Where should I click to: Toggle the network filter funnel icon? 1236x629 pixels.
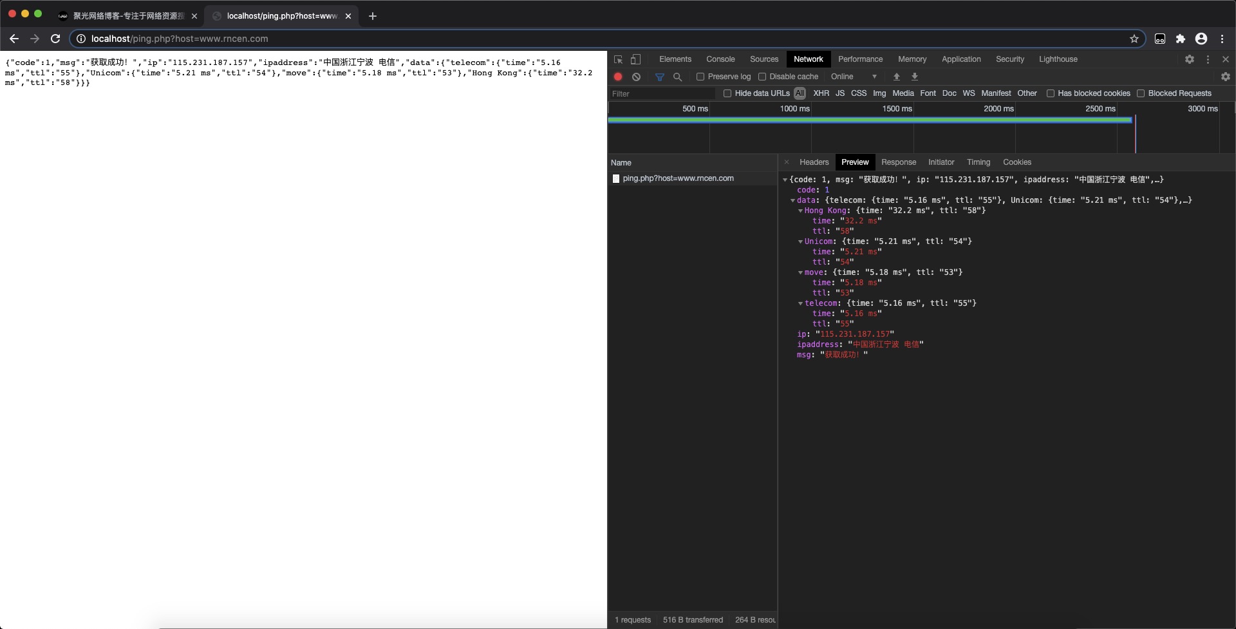660,77
